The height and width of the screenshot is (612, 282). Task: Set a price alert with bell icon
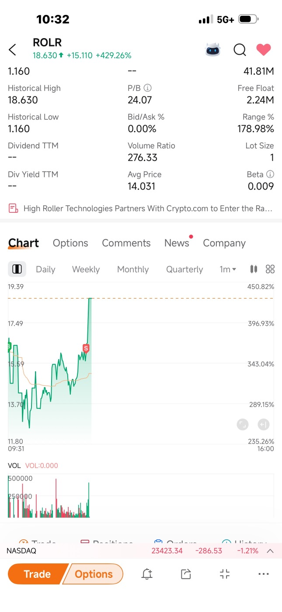point(147,574)
